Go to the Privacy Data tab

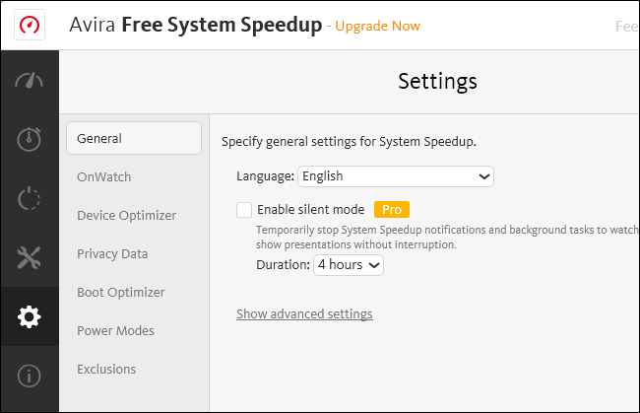[112, 253]
